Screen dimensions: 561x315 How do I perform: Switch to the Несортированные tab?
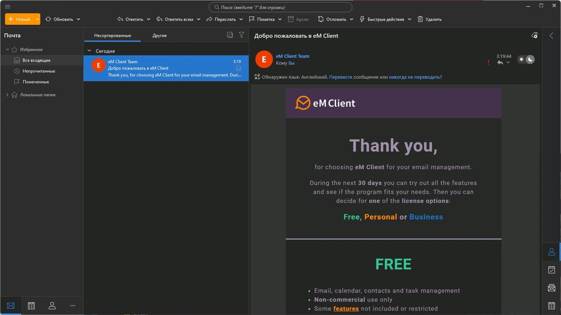pyautogui.click(x=112, y=35)
